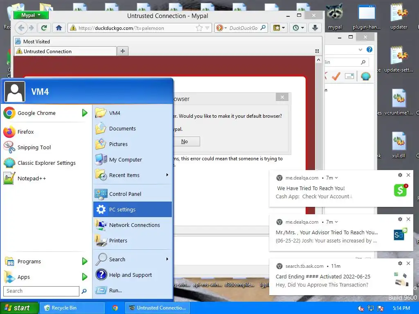419x314 pixels.
Task: Open the Most Visited bookmarks folder
Action: point(33,41)
